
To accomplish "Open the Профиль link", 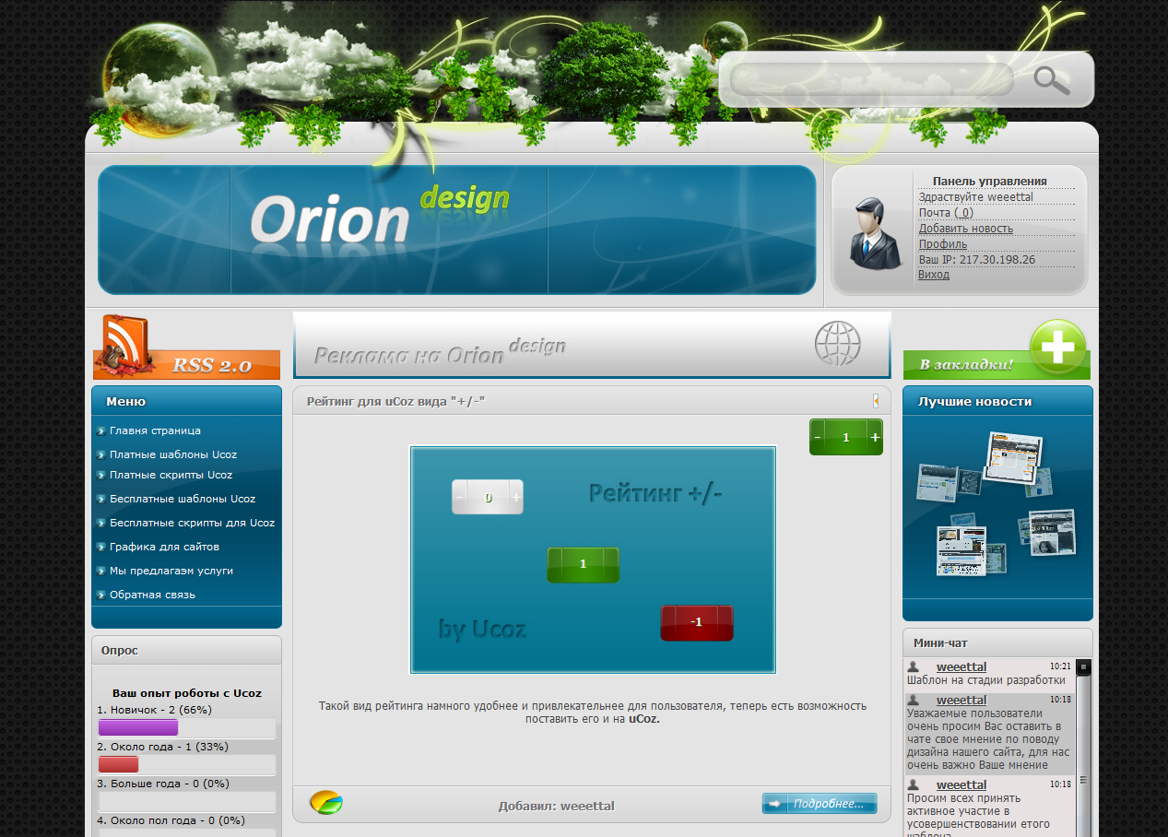I will [x=942, y=244].
